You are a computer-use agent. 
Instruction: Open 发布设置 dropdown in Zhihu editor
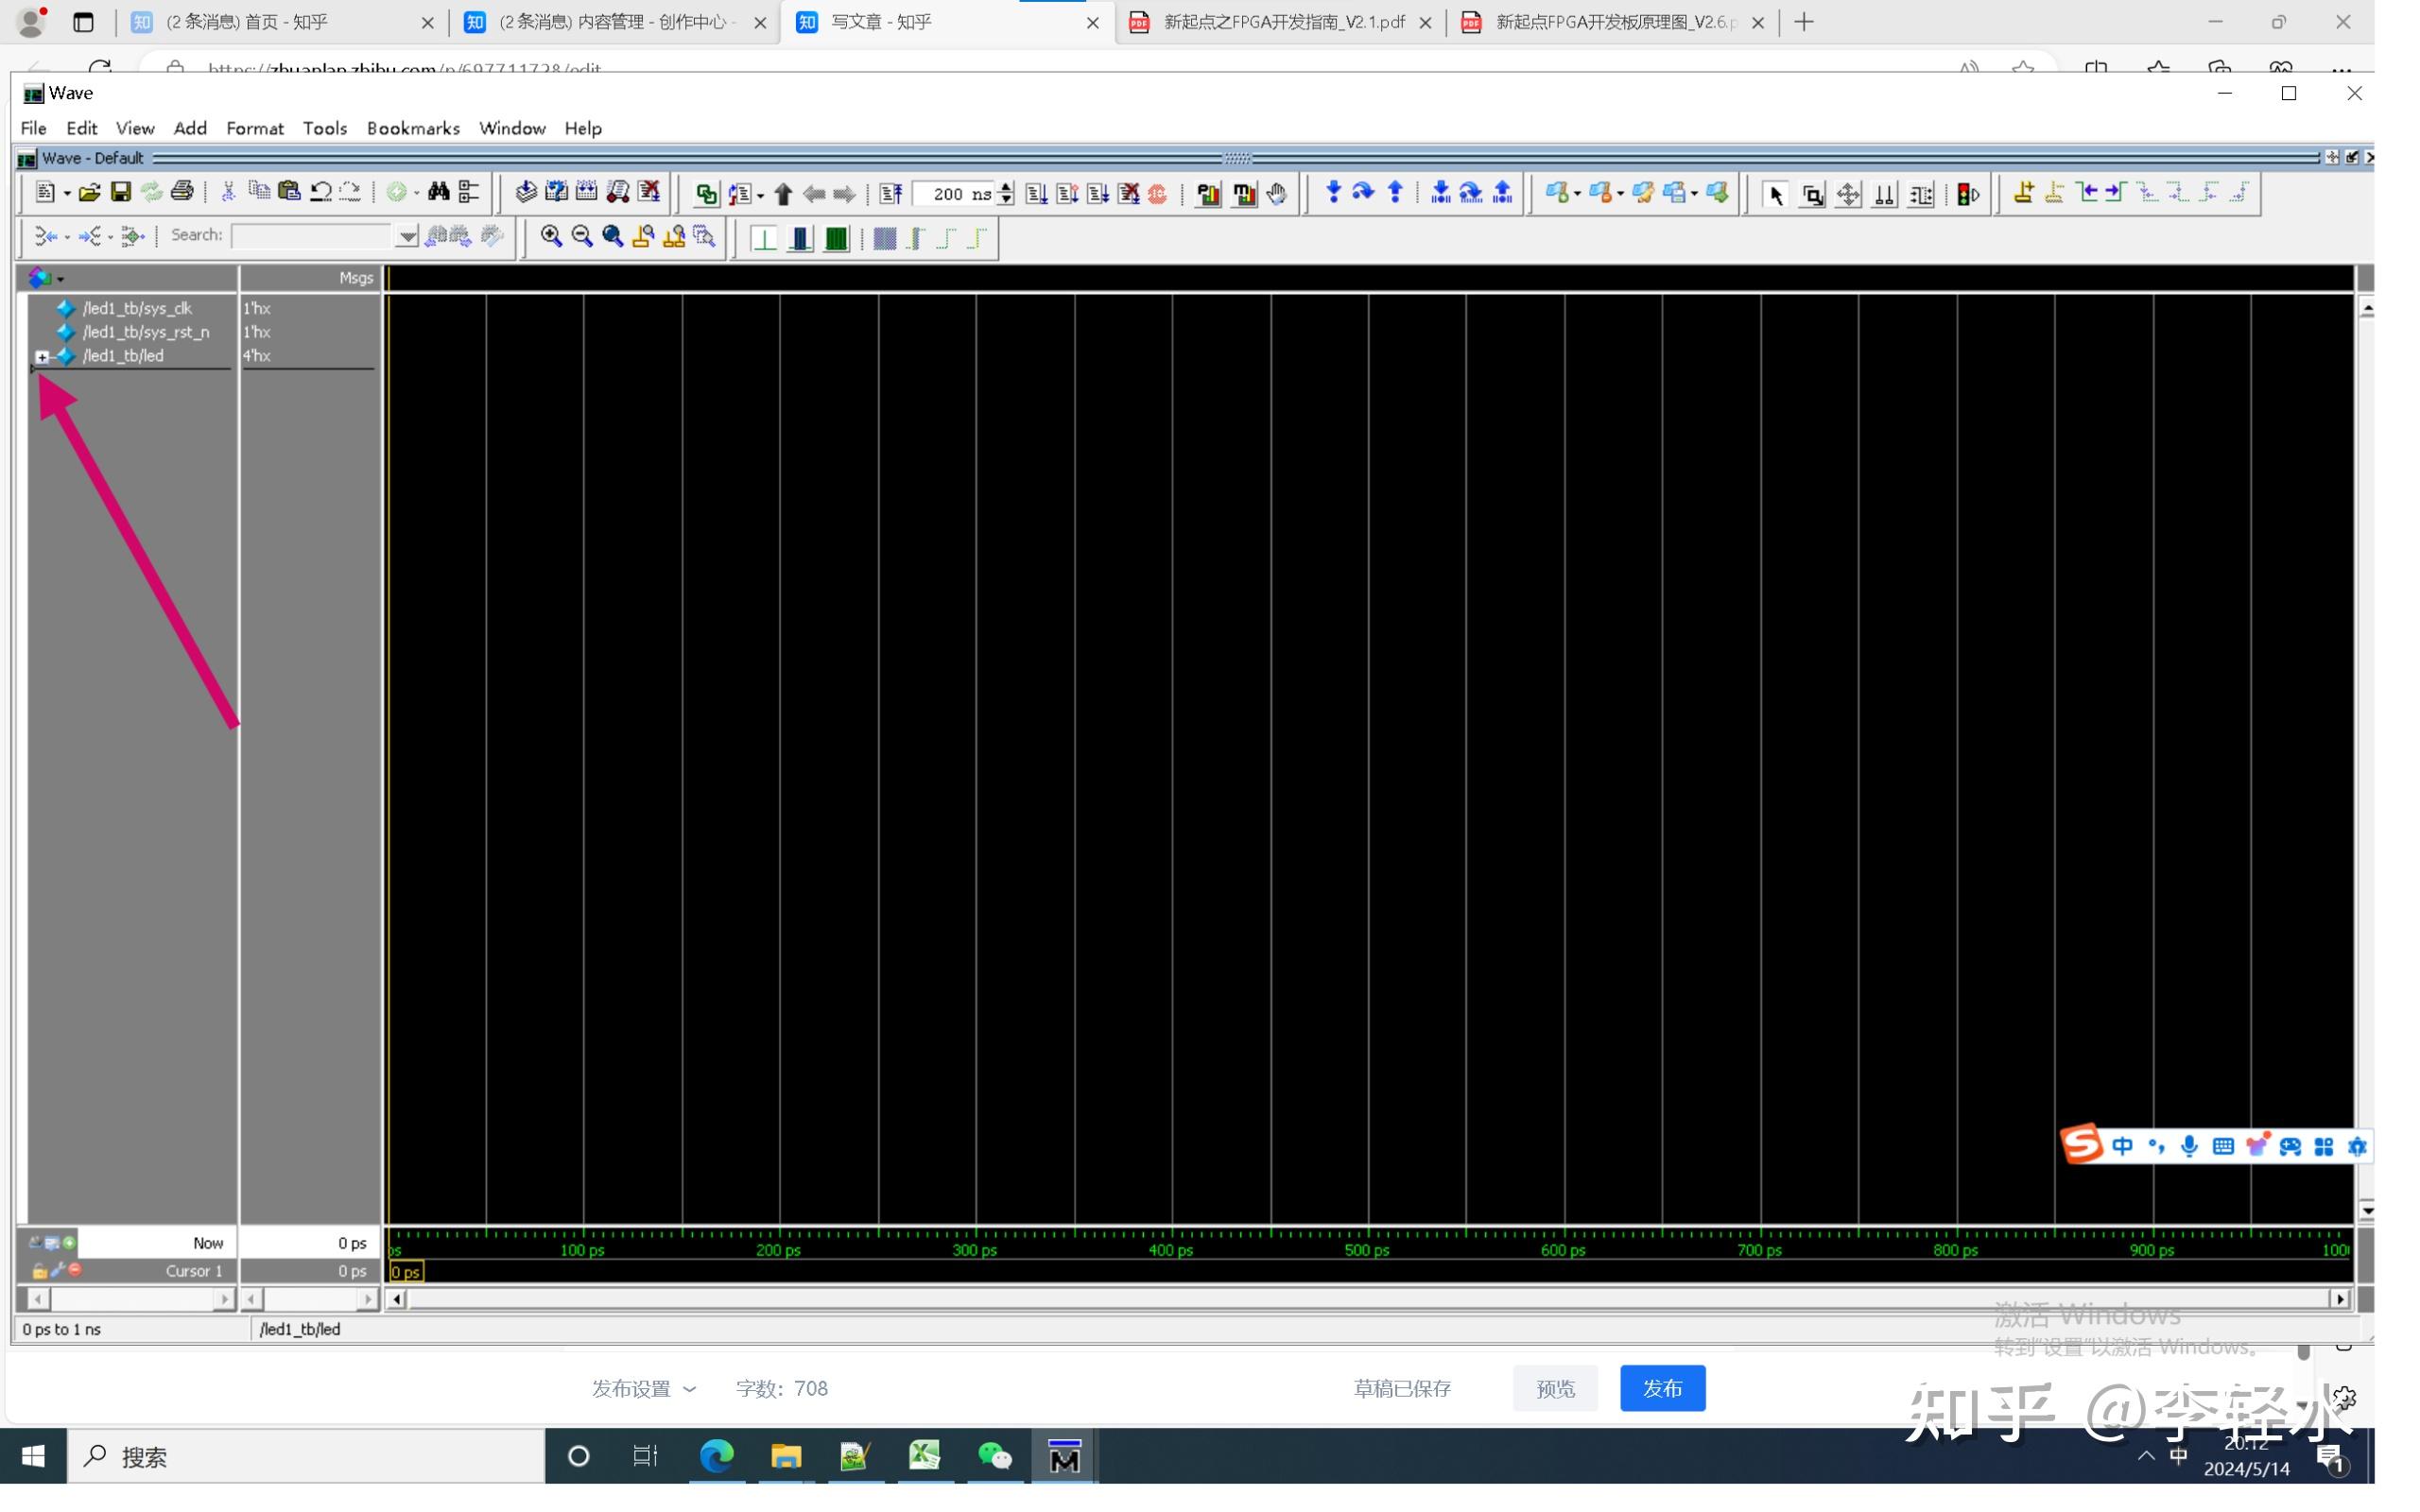[644, 1388]
